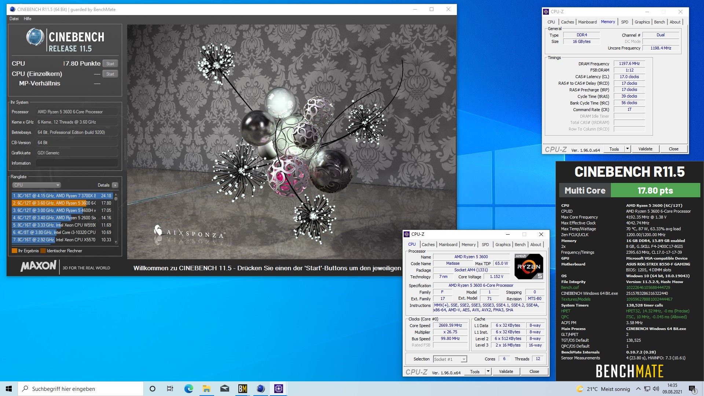This screenshot has width=704, height=396.
Task: Switch to Mainboard tab in top CPU-Z window
Action: click(587, 22)
